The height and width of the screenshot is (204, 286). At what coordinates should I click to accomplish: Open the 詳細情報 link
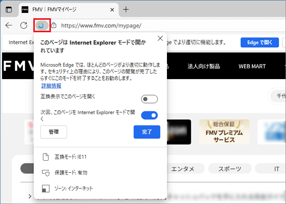click(51, 86)
